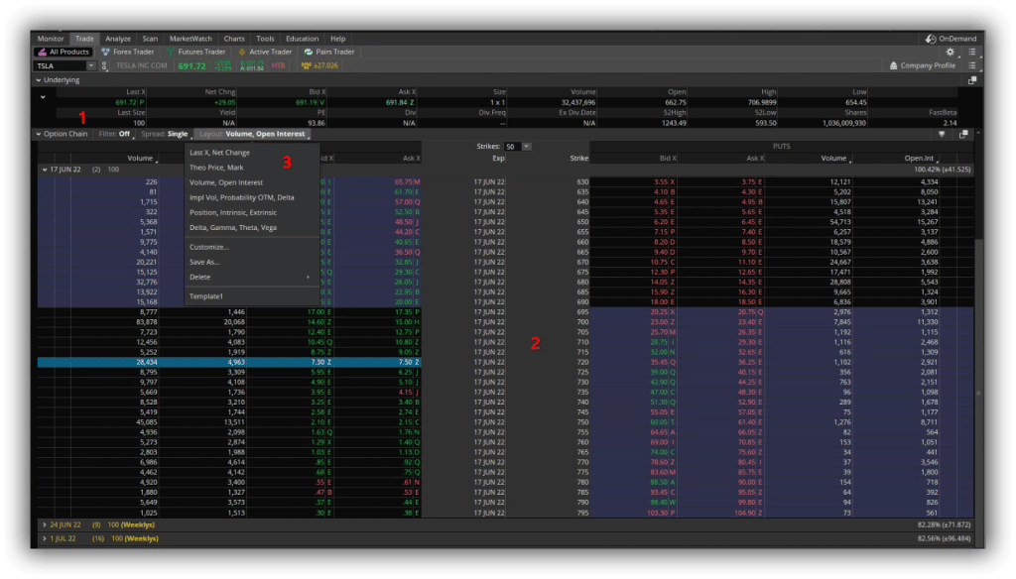Click the TSLA symbol input field
The height and width of the screenshot is (579, 1016).
60,65
